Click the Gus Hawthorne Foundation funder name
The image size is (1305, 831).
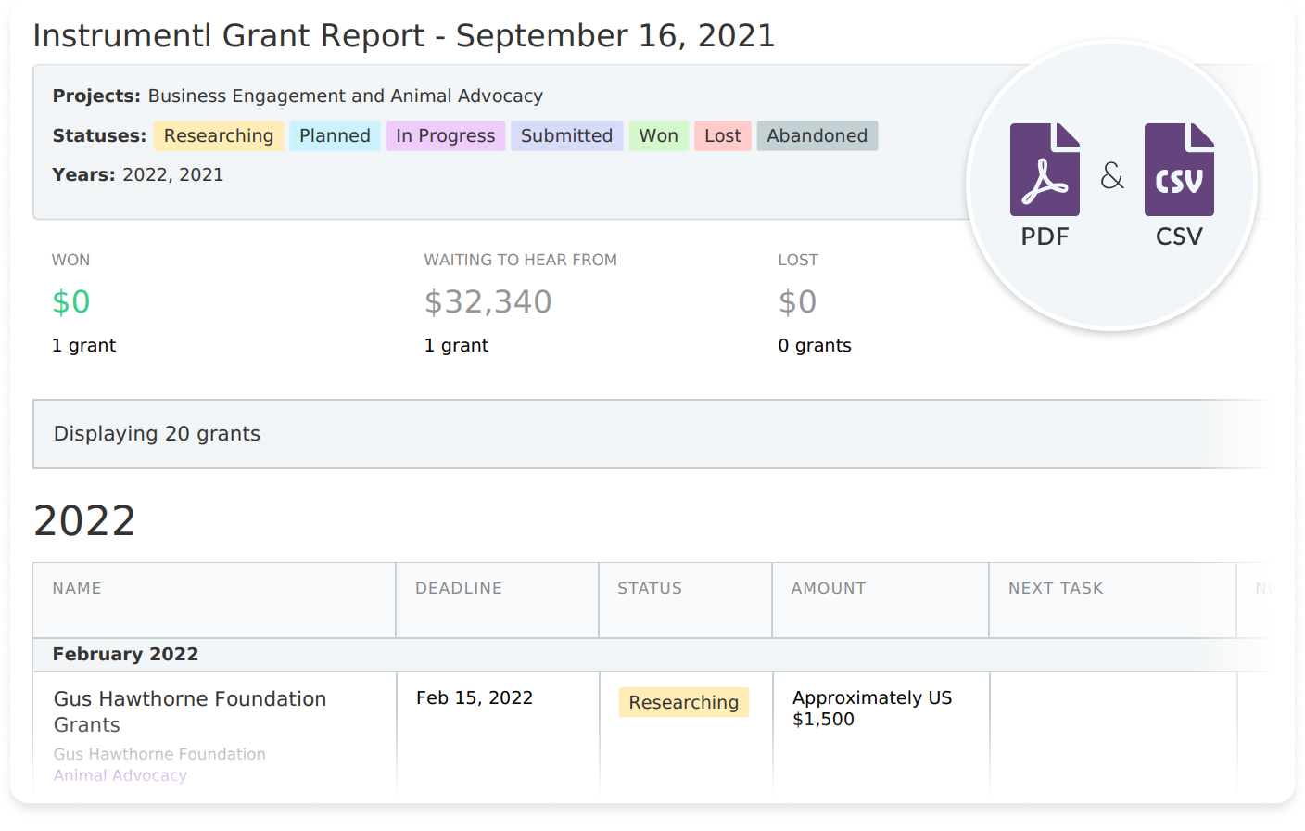[159, 754]
